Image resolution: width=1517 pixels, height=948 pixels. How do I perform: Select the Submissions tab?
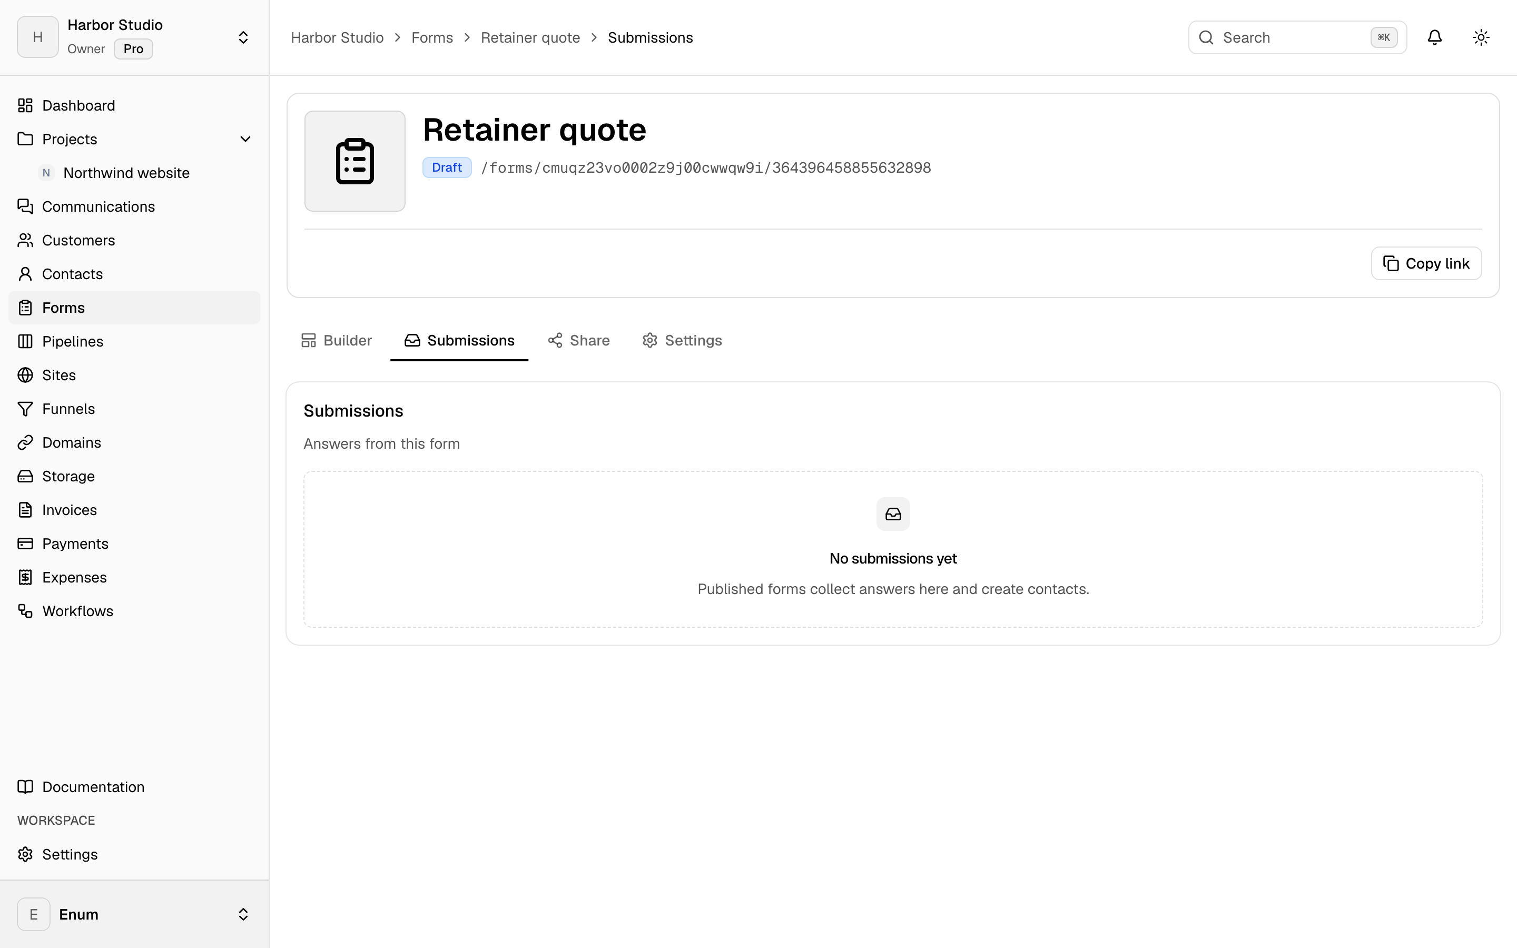459,340
